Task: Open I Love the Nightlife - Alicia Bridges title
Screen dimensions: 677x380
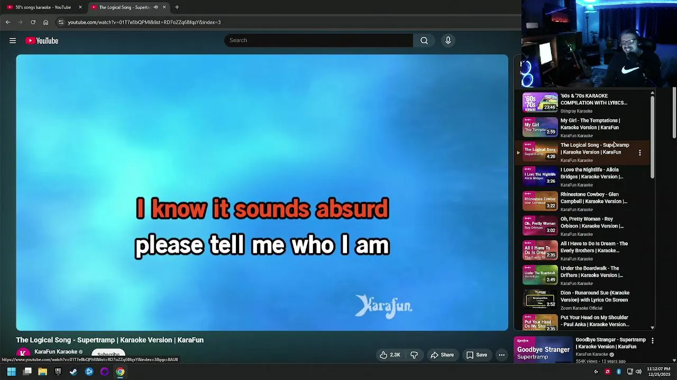Action: 592,173
